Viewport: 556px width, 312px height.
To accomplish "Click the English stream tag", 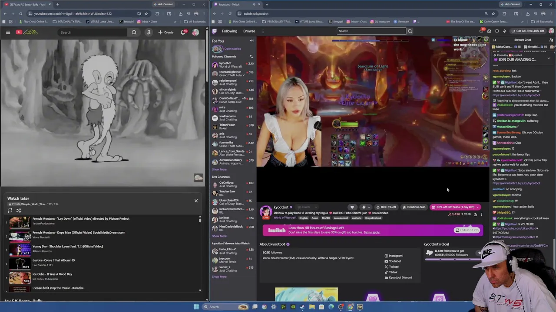I will pos(304,218).
